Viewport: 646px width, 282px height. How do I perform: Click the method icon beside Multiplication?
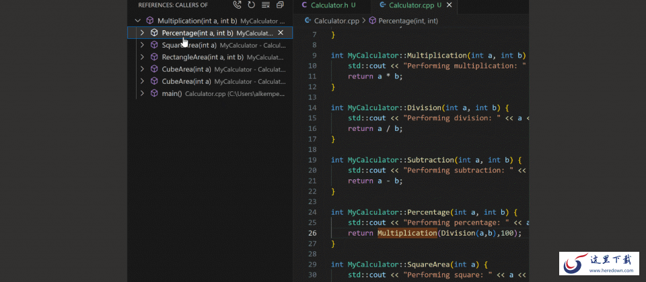pos(150,20)
